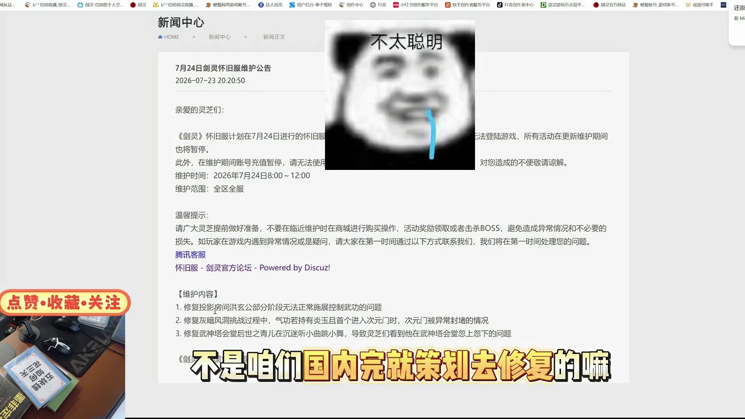Click the greeting 亲爱的灵芝们
745x419 pixels.
(200, 110)
